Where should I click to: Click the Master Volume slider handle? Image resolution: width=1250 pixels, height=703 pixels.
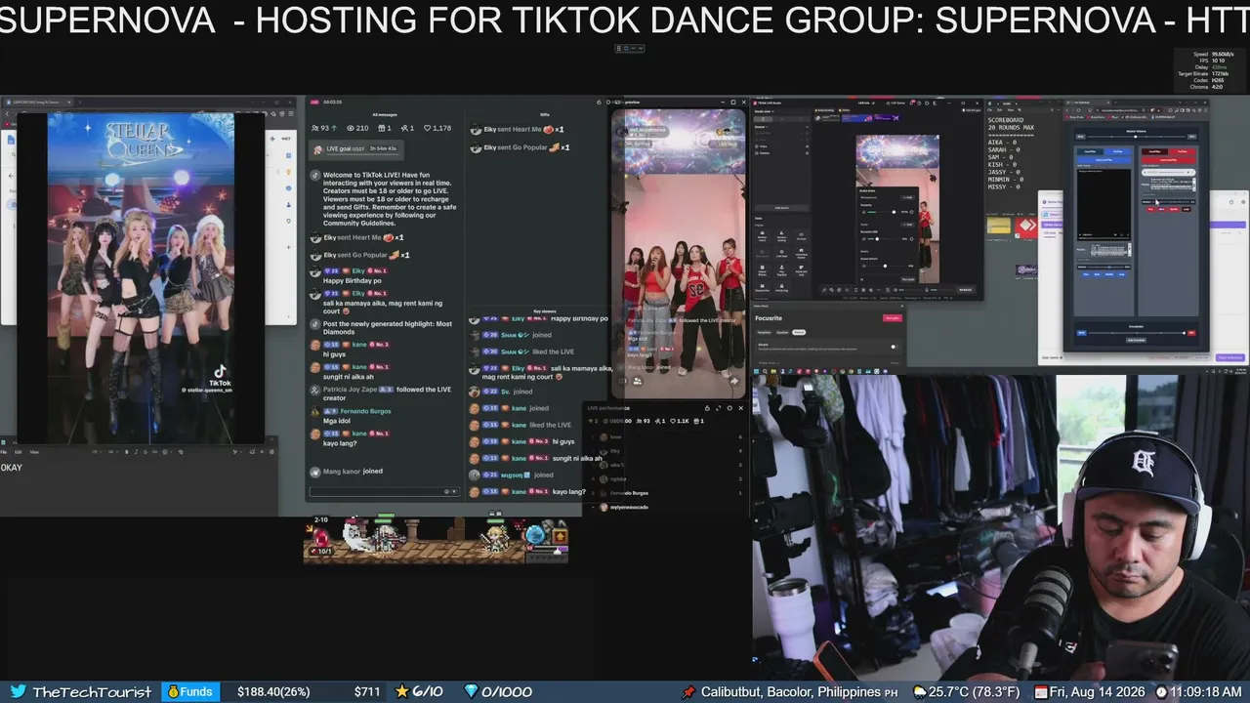[x=1134, y=137]
